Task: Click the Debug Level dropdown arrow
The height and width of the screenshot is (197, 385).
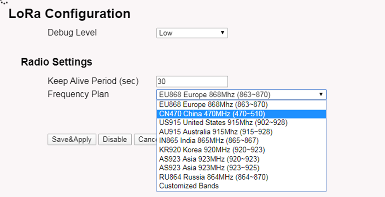Action: [x=223, y=32]
